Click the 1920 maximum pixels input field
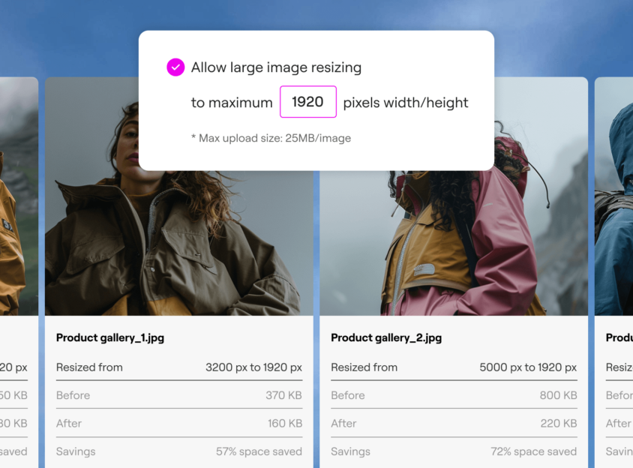 [x=308, y=102]
